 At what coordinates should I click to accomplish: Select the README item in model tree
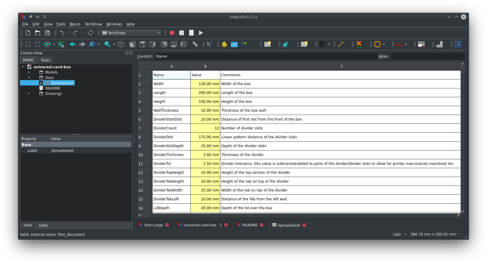[x=53, y=88]
